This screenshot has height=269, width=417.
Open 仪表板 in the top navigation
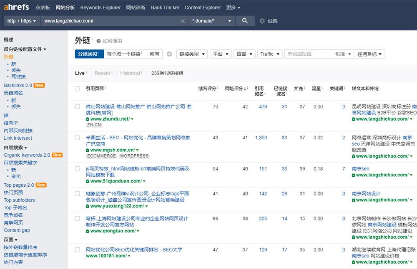(x=43, y=8)
